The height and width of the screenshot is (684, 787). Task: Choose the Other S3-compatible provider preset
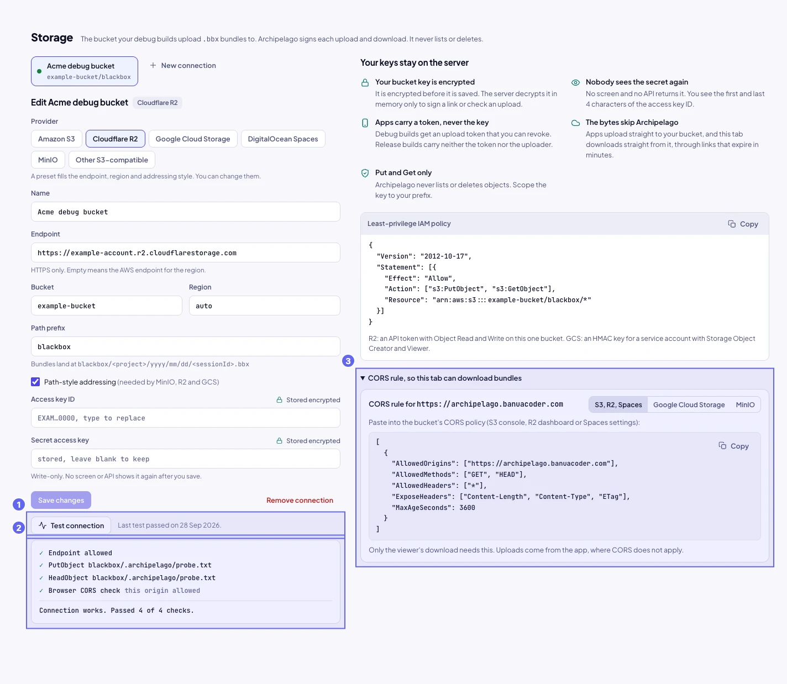(112, 160)
